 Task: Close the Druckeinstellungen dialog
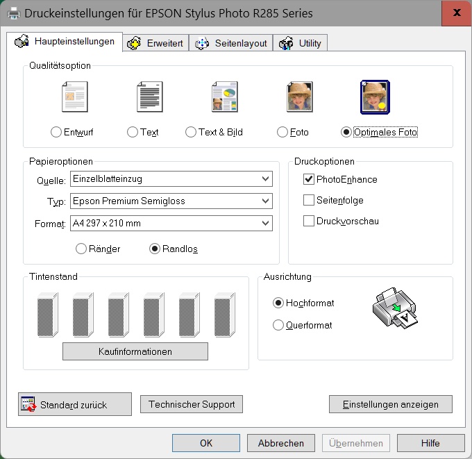[457, 13]
